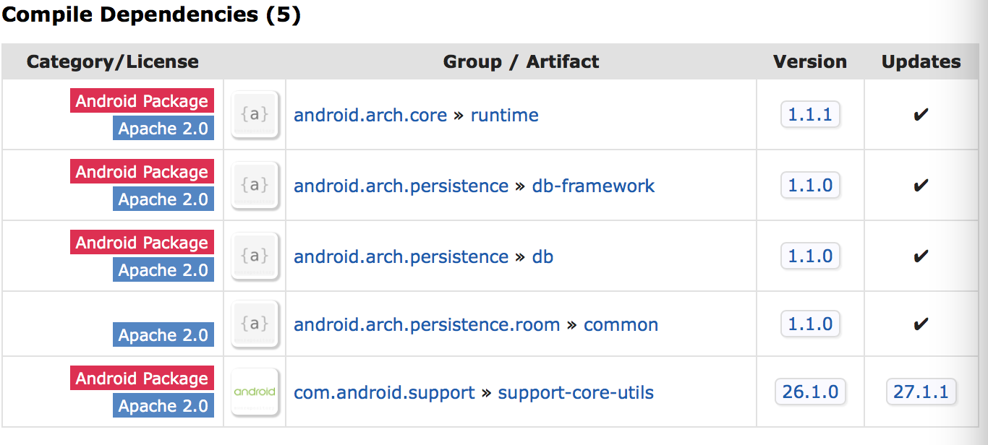Click the 27.1.1 update version button
988x445 pixels.
[x=921, y=392]
